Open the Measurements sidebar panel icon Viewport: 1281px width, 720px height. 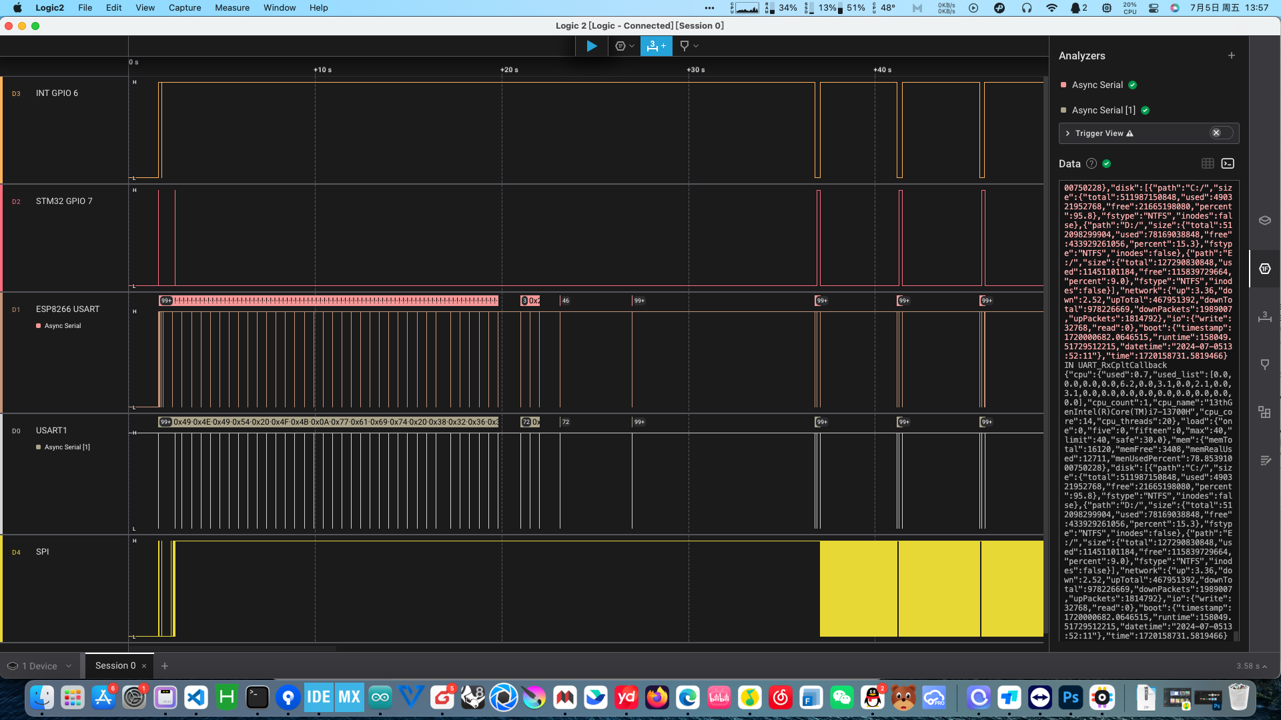(1264, 317)
